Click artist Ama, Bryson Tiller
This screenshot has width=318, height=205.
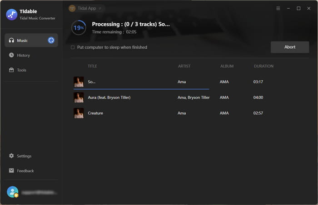tap(194, 97)
